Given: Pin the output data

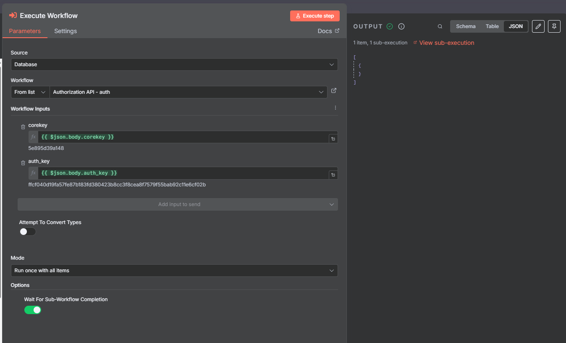Looking at the screenshot, I should tap(554, 26).
